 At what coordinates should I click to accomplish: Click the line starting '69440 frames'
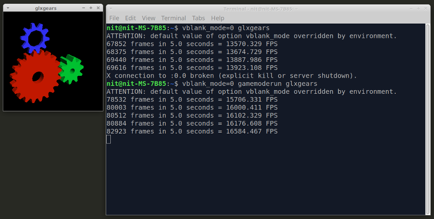[x=192, y=60]
